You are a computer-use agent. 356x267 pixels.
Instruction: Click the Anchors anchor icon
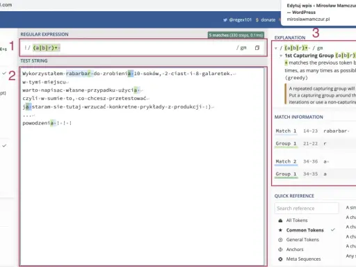(x=280, y=250)
